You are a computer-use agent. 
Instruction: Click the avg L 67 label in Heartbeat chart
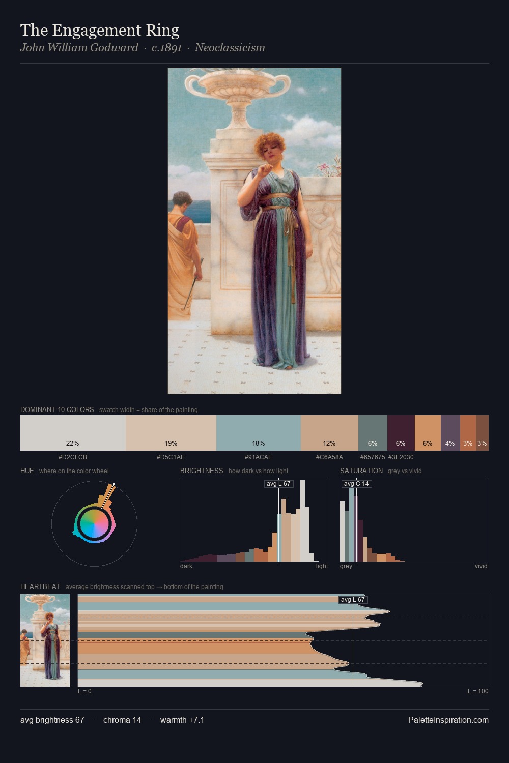click(353, 600)
